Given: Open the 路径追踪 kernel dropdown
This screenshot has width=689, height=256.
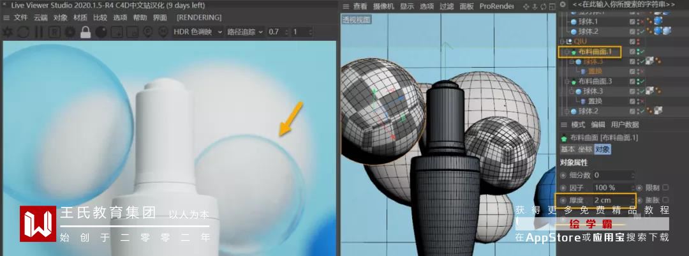Looking at the screenshot, I should pyautogui.click(x=245, y=32).
